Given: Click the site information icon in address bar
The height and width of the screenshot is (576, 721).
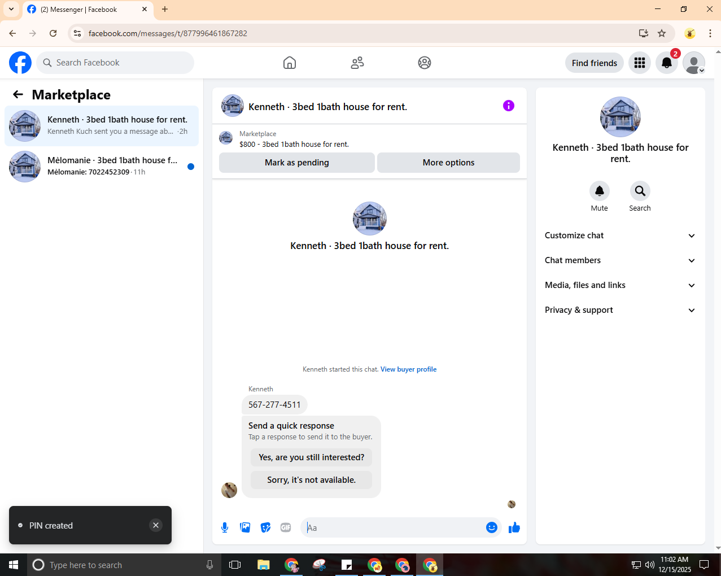Looking at the screenshot, I should [x=78, y=33].
